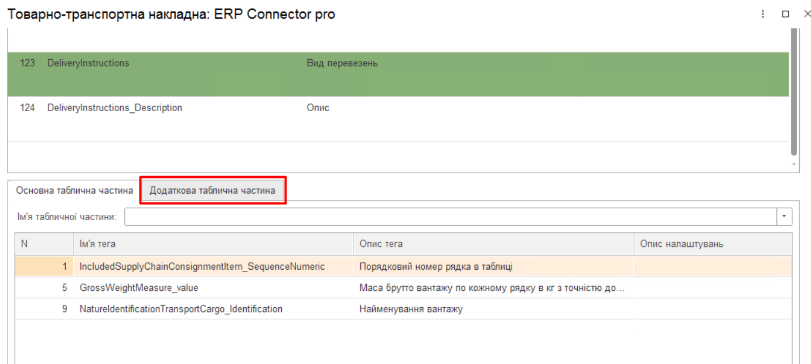
Task: Open the three-dot more options menu
Action: coord(762,14)
